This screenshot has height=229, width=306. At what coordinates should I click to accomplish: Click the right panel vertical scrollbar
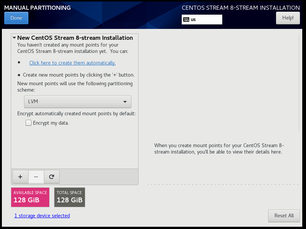pos(299,83)
